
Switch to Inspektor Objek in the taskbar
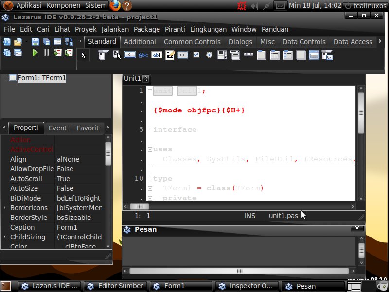pyautogui.click(x=246, y=286)
